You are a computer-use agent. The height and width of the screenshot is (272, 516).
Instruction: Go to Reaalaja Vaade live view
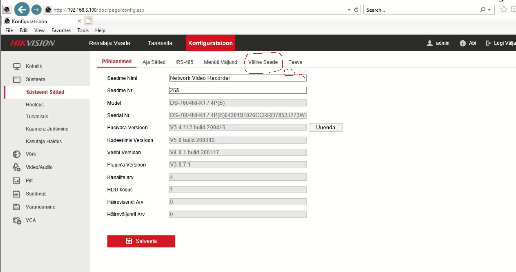(109, 43)
